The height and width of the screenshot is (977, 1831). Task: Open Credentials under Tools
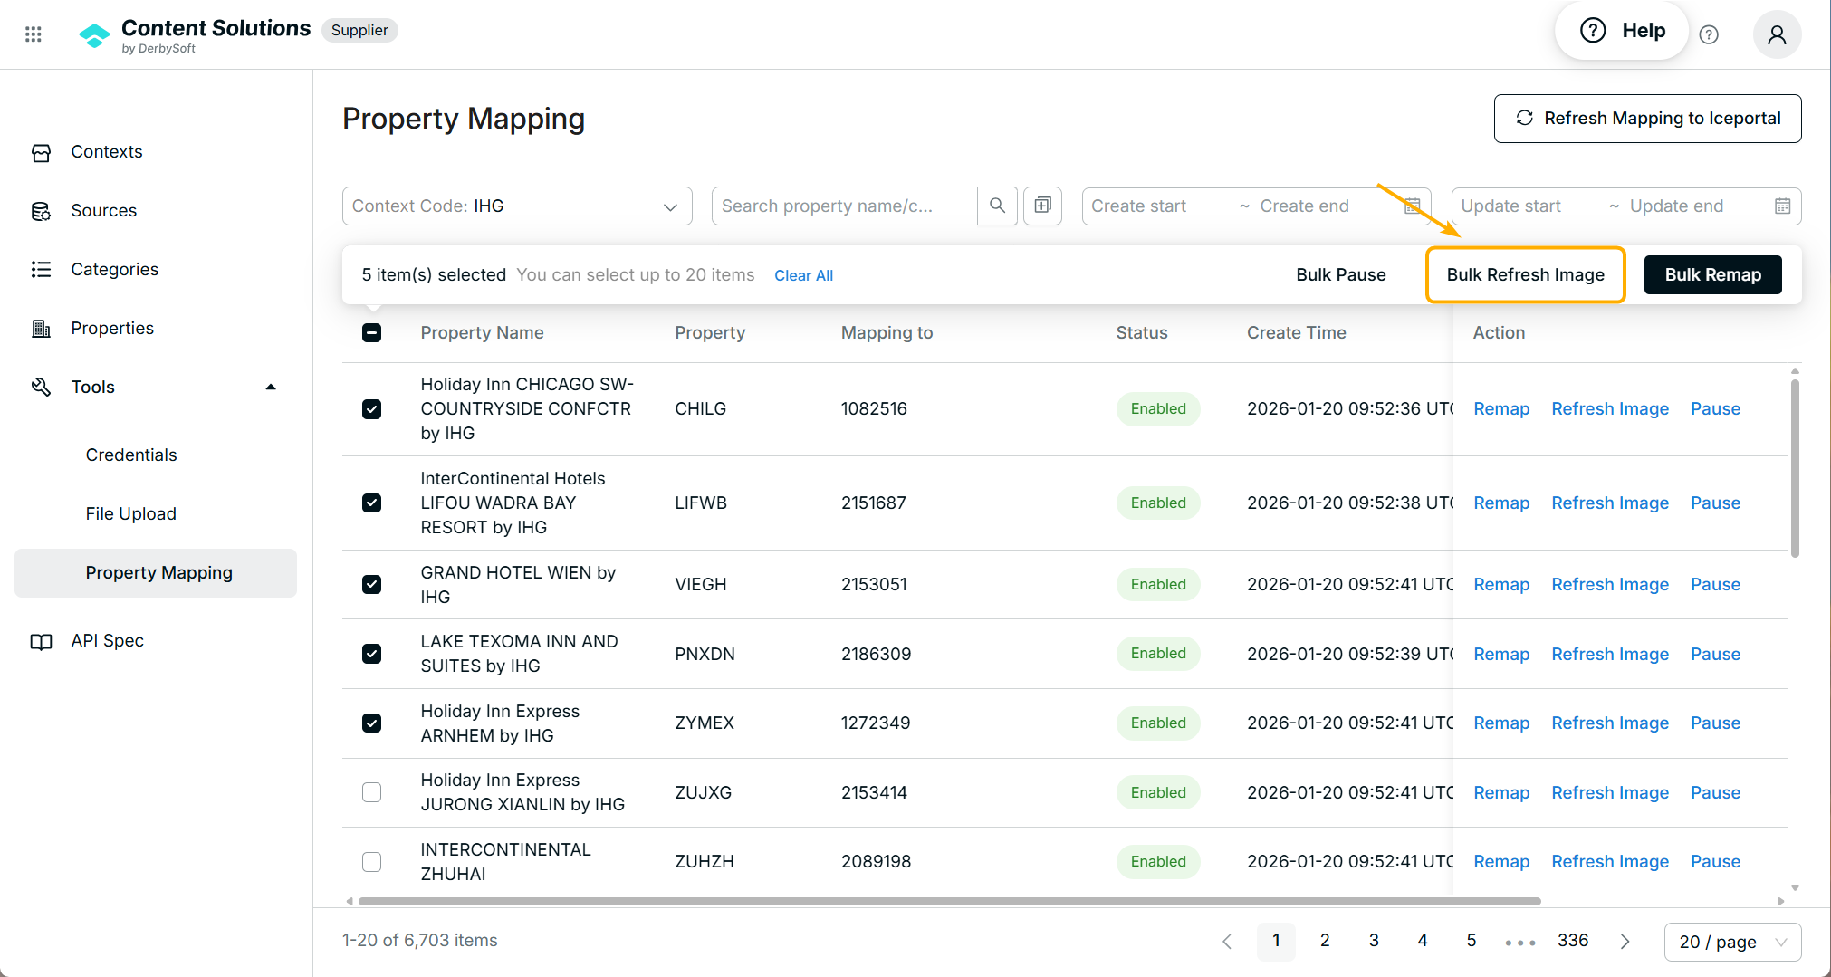point(131,455)
